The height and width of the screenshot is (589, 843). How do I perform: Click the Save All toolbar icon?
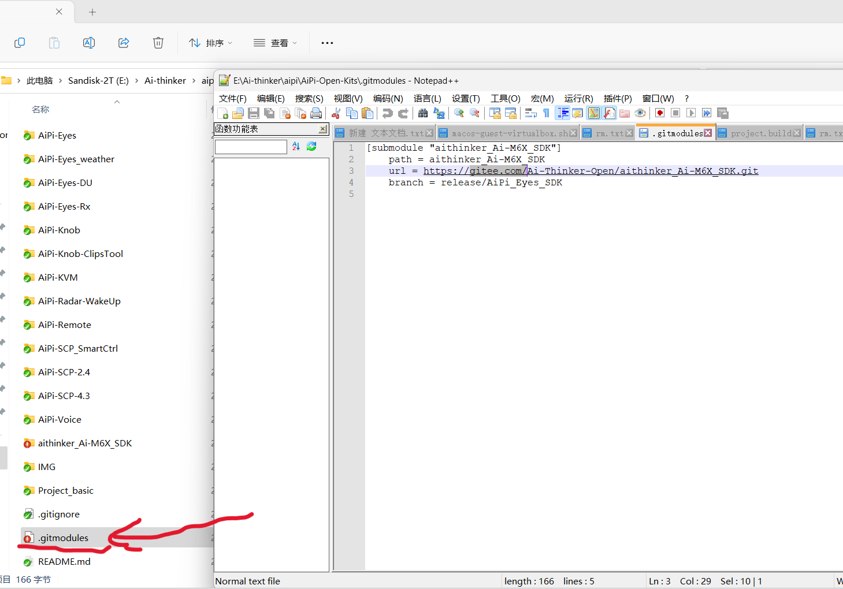click(269, 113)
